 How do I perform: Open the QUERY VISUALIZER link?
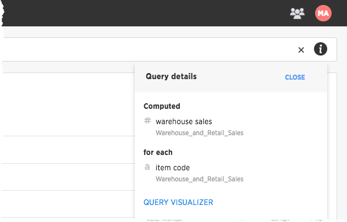tap(178, 202)
